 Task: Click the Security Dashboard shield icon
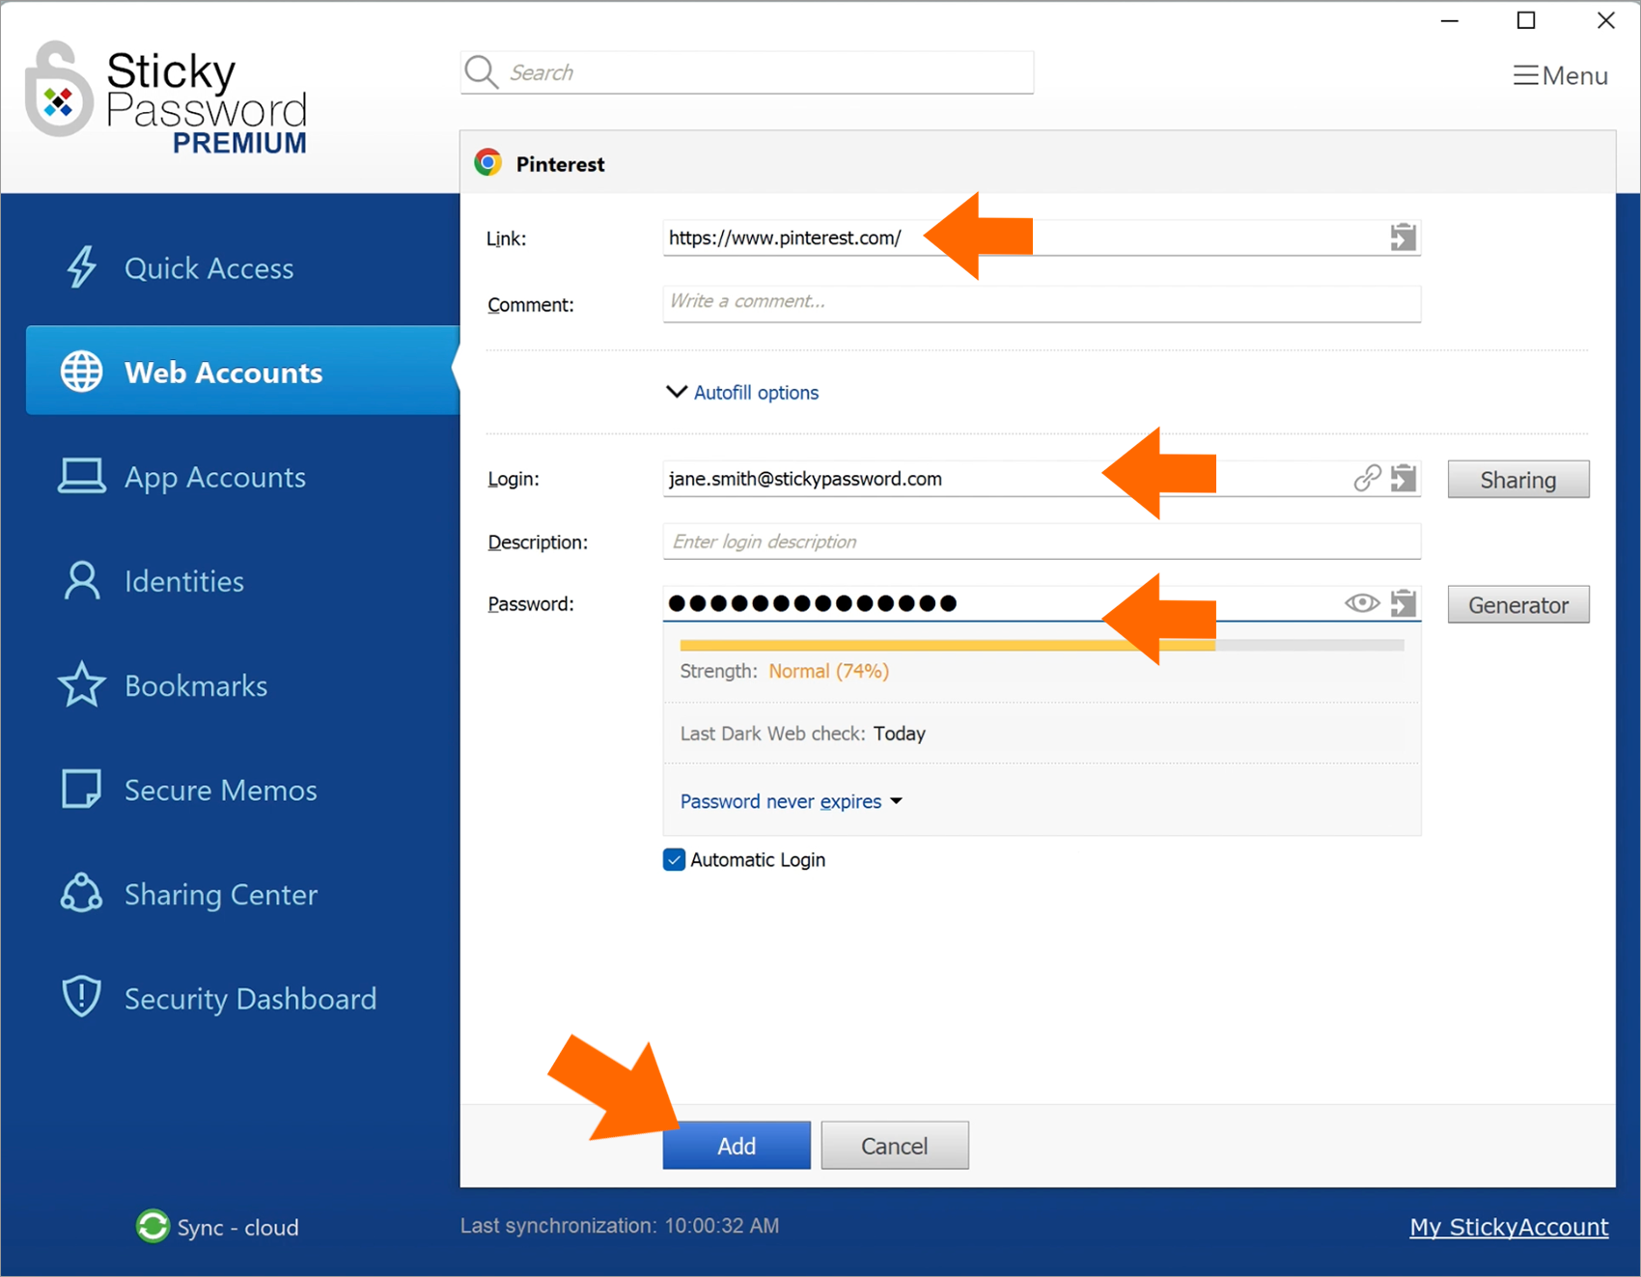82,997
